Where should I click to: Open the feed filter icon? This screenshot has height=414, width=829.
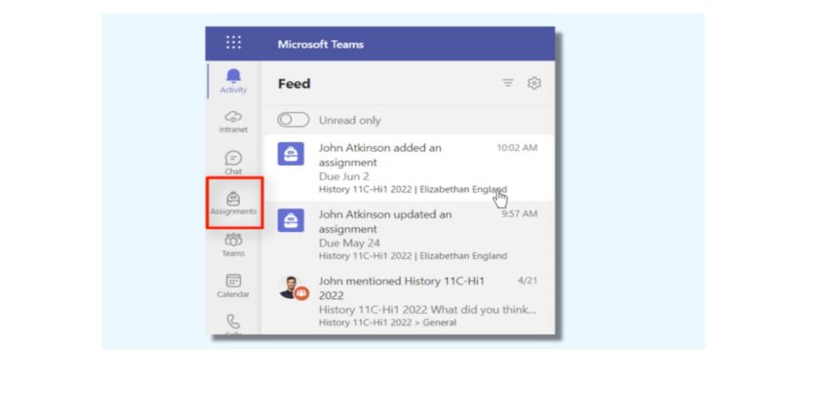[x=507, y=83]
